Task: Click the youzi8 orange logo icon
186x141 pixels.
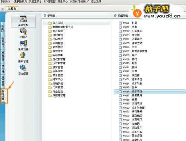Action: (137, 13)
